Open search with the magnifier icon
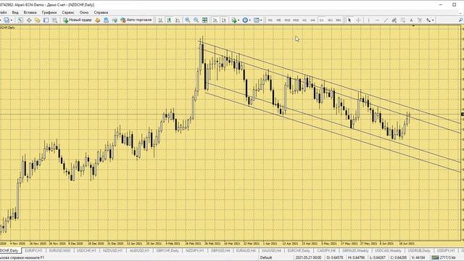 pos(461,20)
